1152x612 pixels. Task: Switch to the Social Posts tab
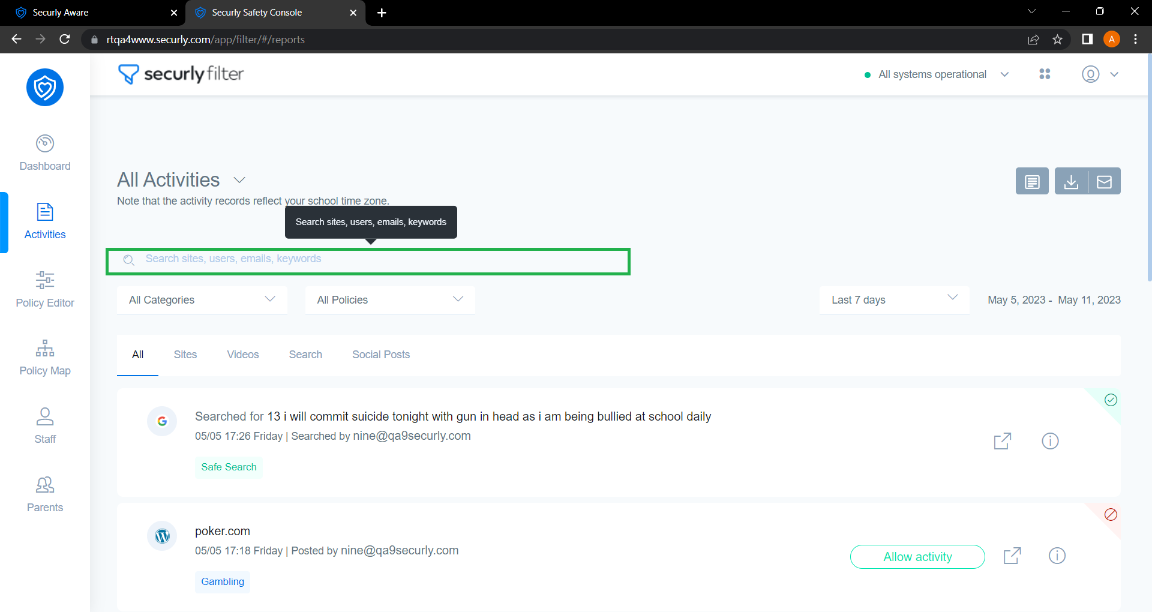tap(381, 355)
